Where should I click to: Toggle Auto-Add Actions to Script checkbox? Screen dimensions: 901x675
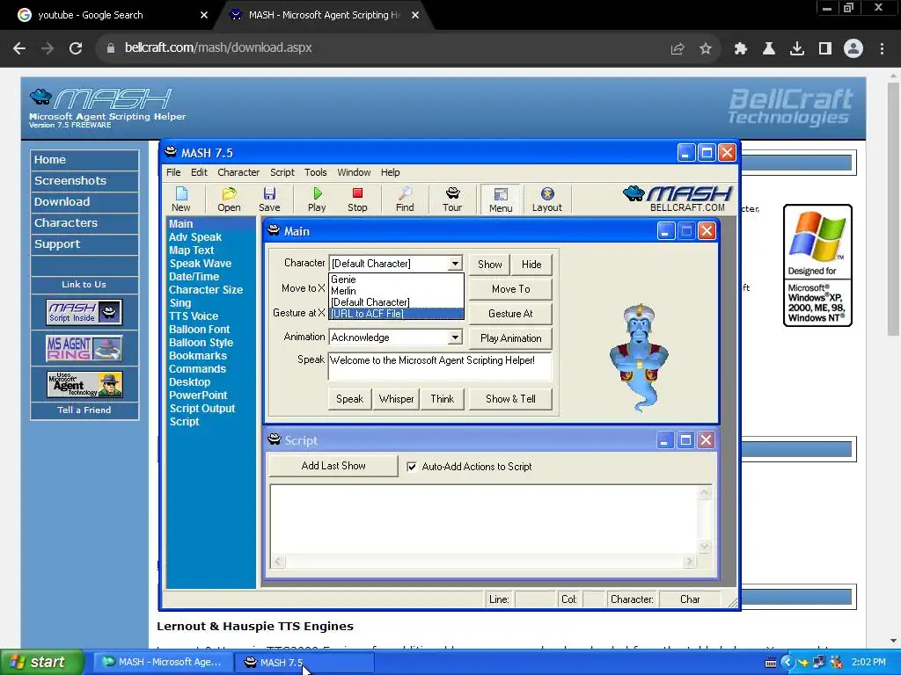pos(412,467)
